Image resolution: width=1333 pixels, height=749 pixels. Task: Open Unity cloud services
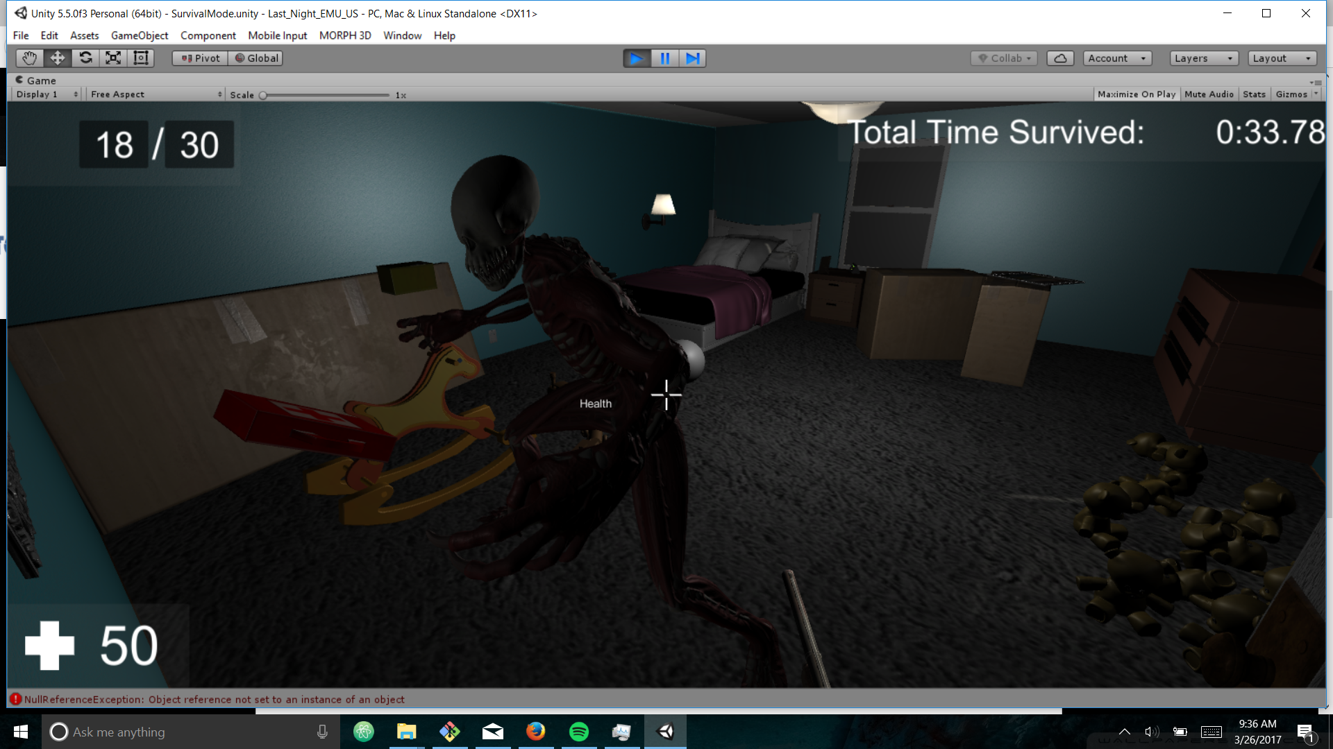1060,58
